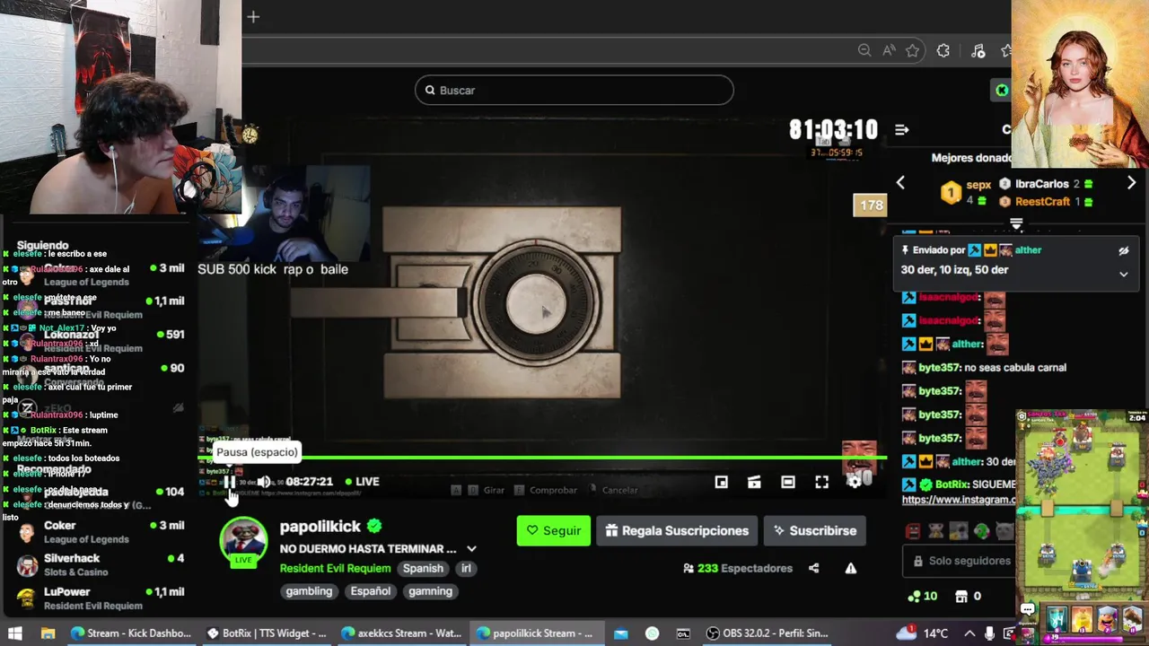Toggle theater mode
This screenshot has height=646, width=1149.
(787, 482)
